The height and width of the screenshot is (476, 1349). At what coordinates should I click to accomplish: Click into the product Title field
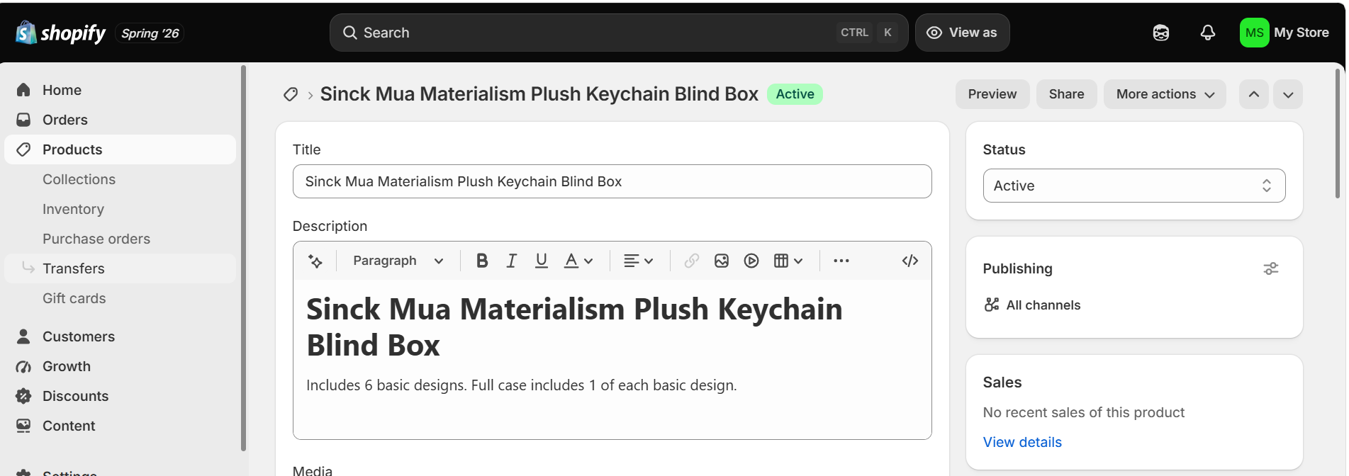coord(612,181)
